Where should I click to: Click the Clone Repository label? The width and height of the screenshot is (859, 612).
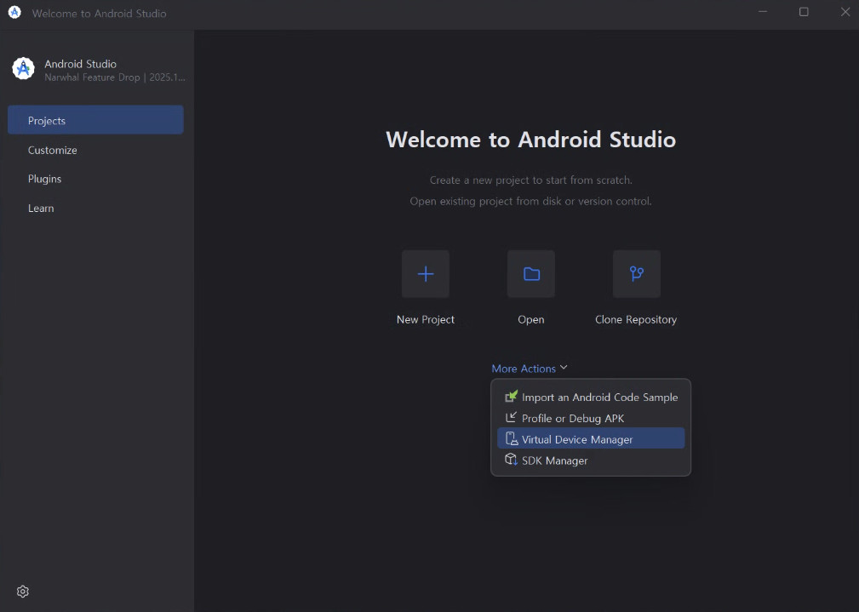(x=636, y=319)
